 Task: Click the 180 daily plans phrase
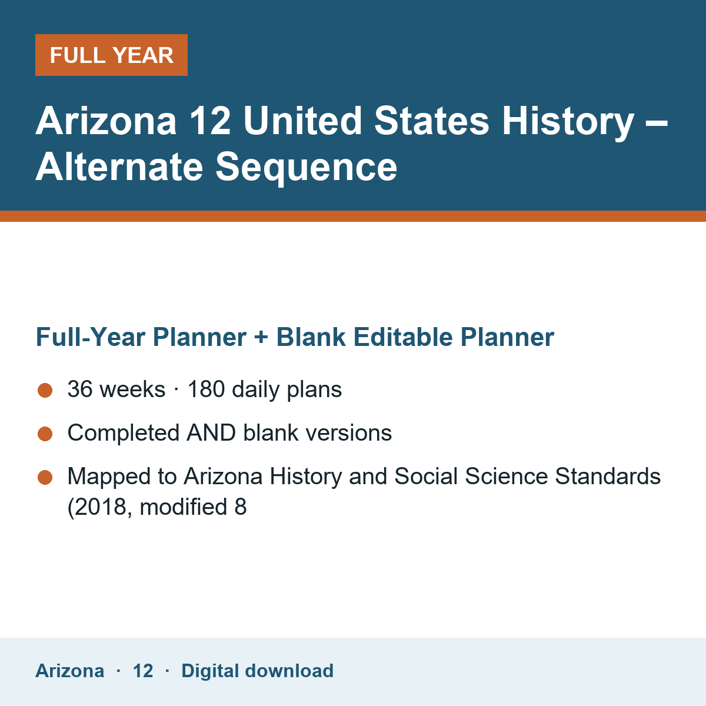pyautogui.click(x=265, y=389)
